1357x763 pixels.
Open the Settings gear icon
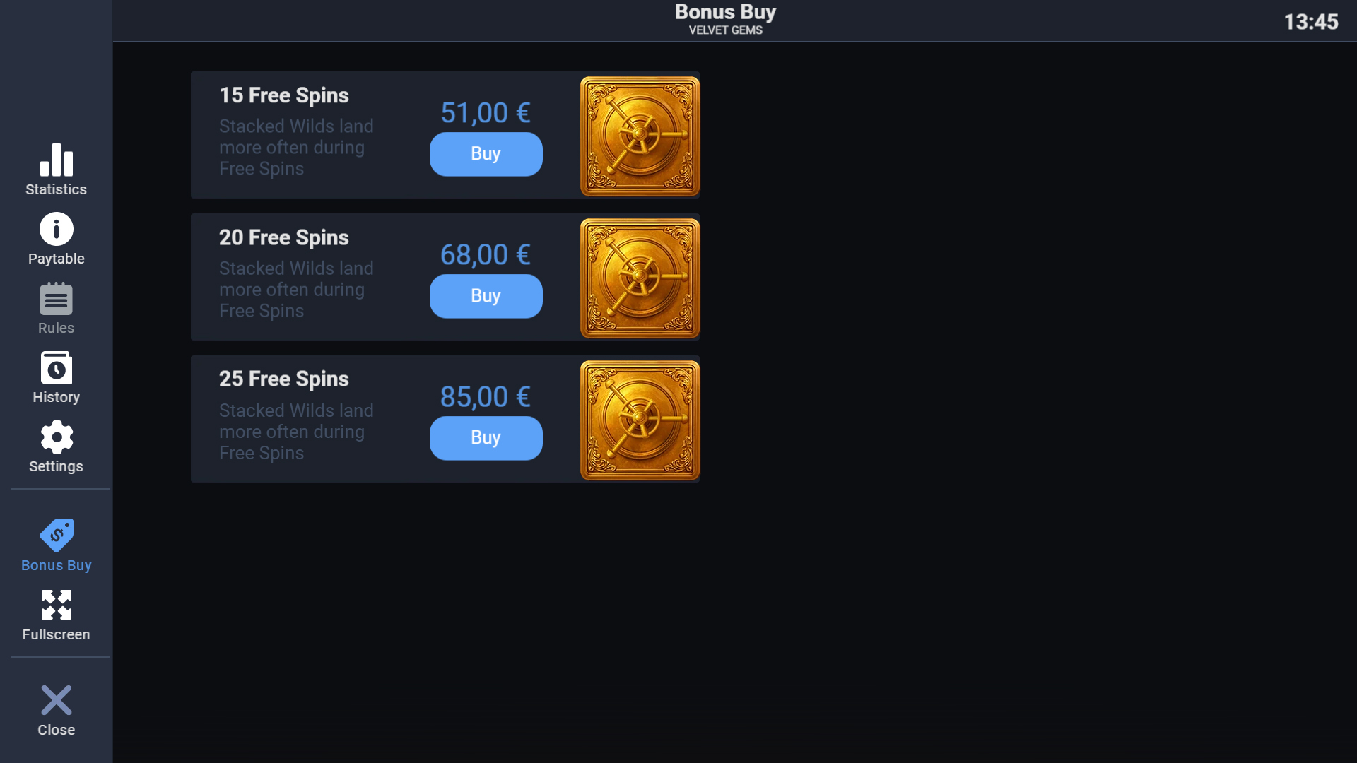(x=57, y=437)
